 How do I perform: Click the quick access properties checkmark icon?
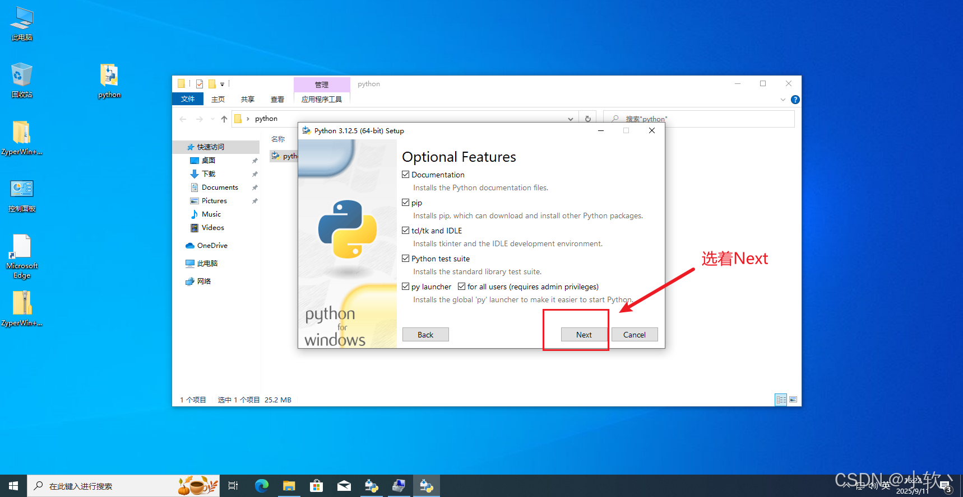[x=200, y=84]
